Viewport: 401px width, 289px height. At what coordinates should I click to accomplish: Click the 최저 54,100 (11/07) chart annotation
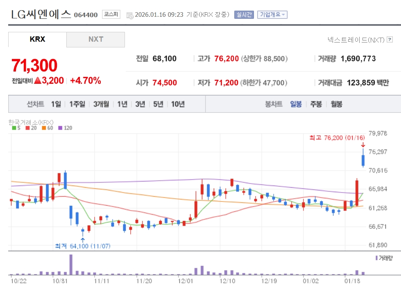[x=83, y=246]
